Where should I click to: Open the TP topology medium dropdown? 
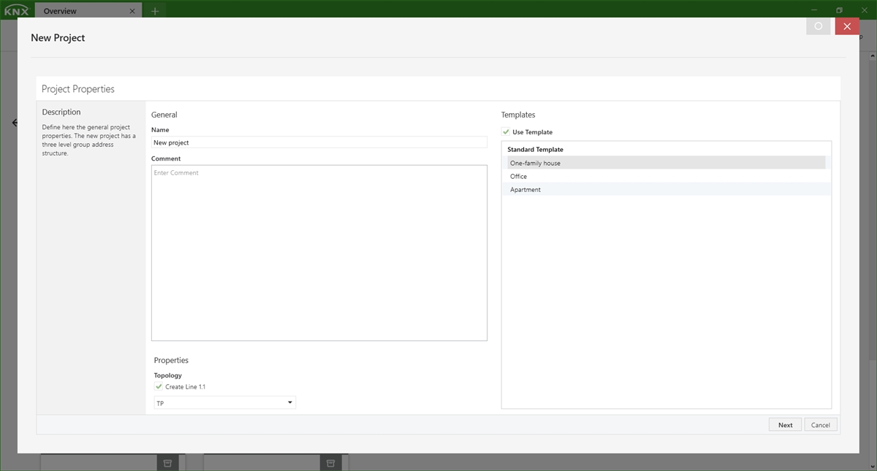[224, 403]
